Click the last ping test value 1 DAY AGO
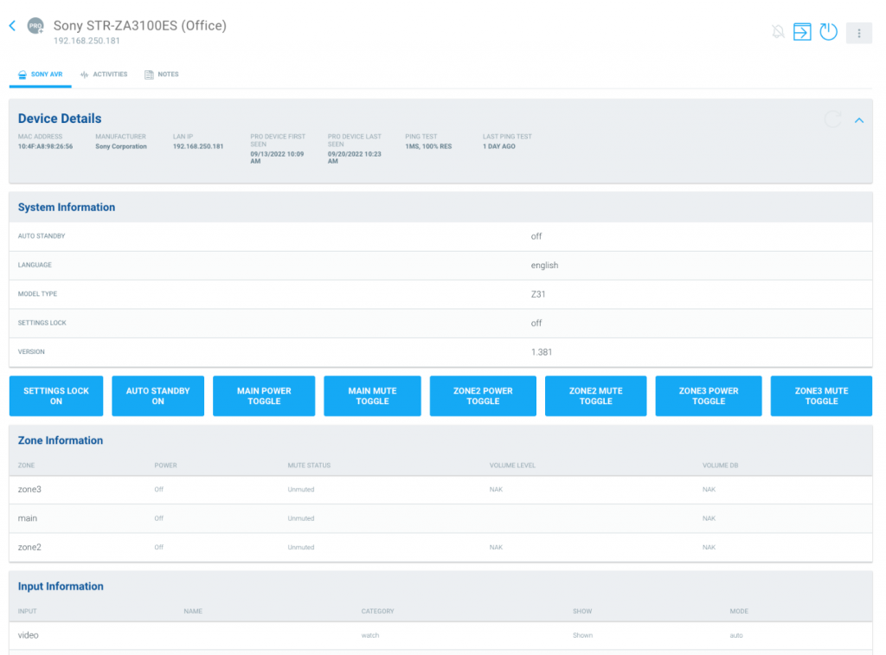The image size is (886, 655). 499,146
